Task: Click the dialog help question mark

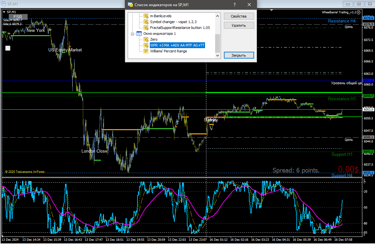Action: coord(234,5)
